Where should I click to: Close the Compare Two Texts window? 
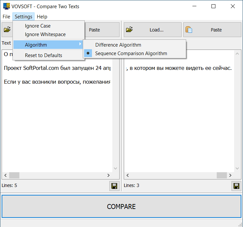pos(233,6)
